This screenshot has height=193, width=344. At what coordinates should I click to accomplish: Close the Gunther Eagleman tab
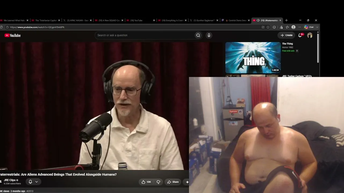click(x=217, y=20)
